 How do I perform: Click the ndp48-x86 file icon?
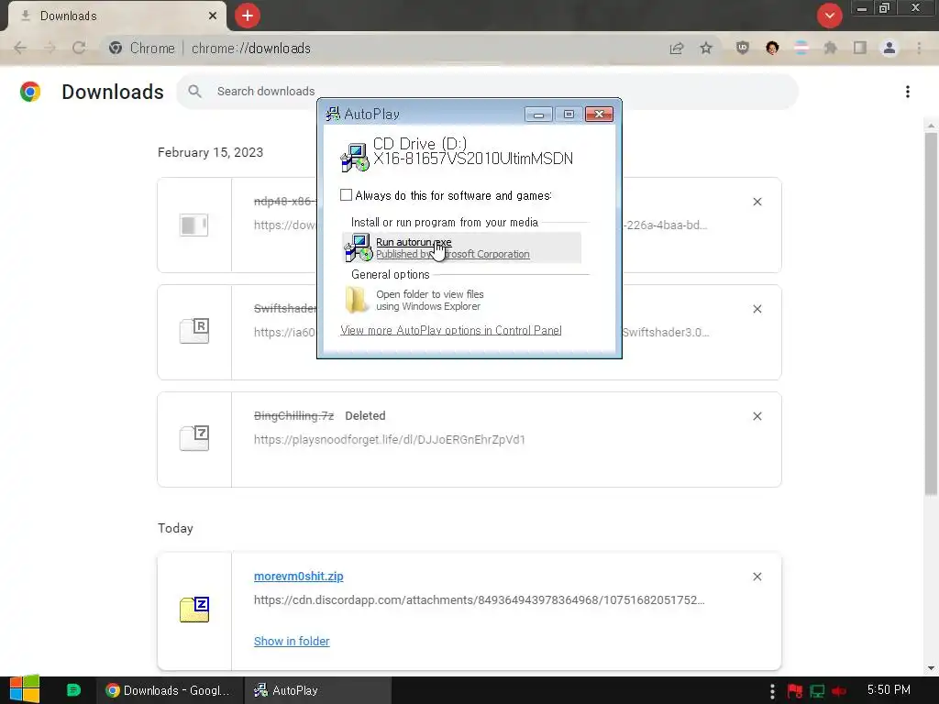194,225
